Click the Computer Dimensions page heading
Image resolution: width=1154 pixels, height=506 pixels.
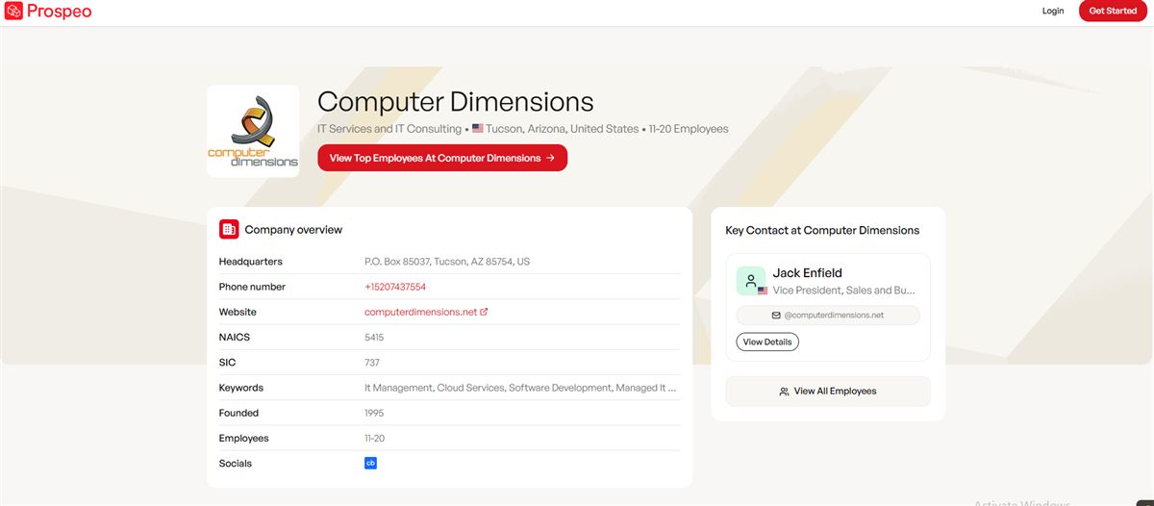pyautogui.click(x=456, y=101)
